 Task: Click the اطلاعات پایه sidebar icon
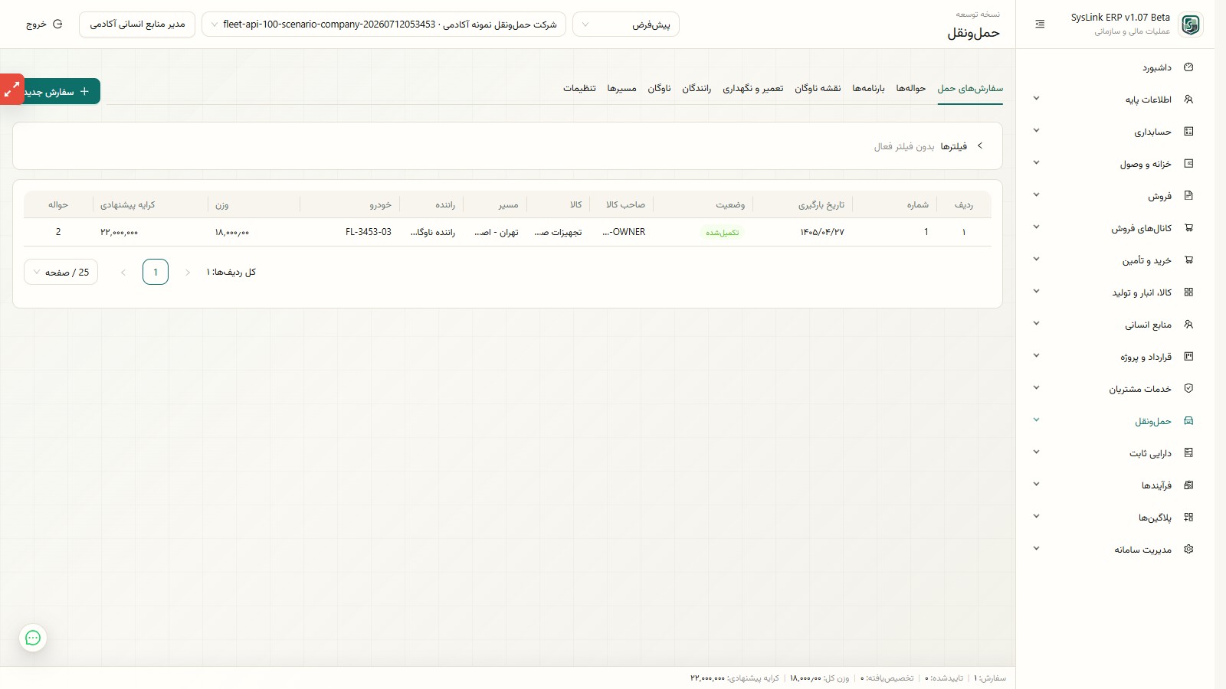pyautogui.click(x=1188, y=100)
